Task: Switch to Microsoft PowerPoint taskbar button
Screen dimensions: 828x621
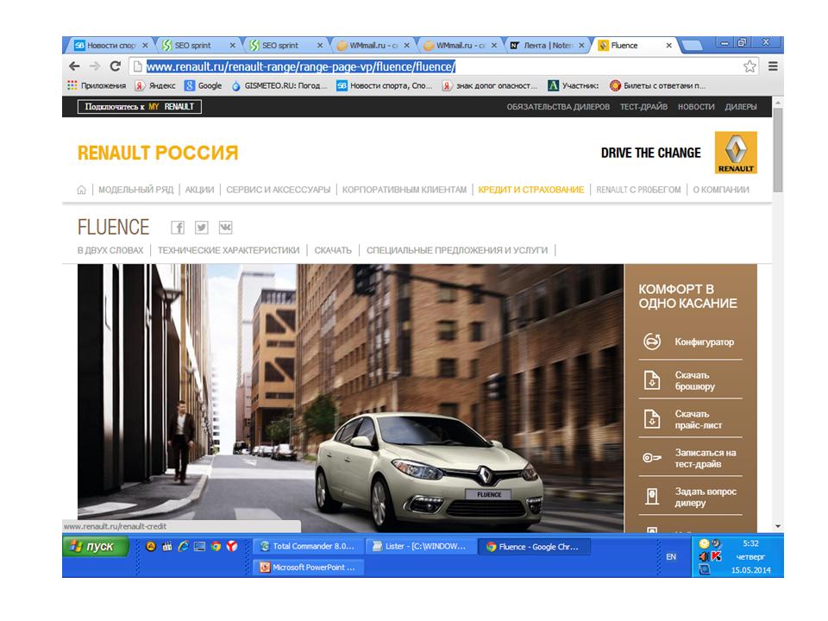Action: pos(309,568)
